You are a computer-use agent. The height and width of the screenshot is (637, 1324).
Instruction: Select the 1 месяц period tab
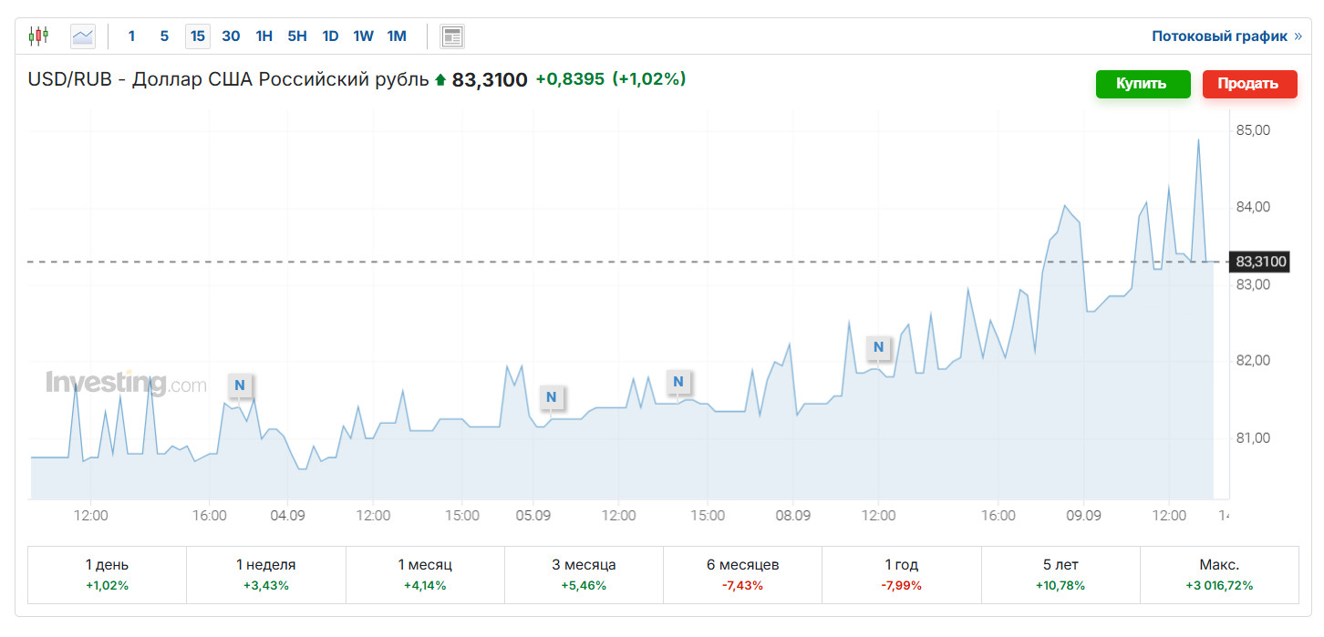coord(425,574)
